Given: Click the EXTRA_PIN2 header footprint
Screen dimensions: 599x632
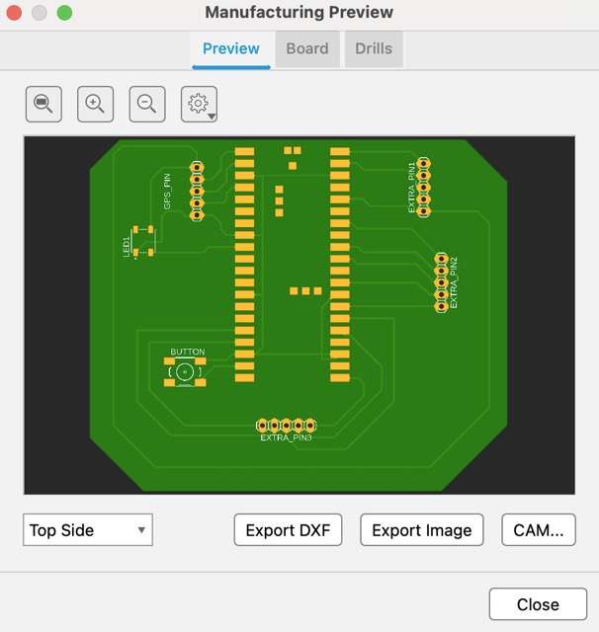Looking at the screenshot, I should tap(441, 281).
